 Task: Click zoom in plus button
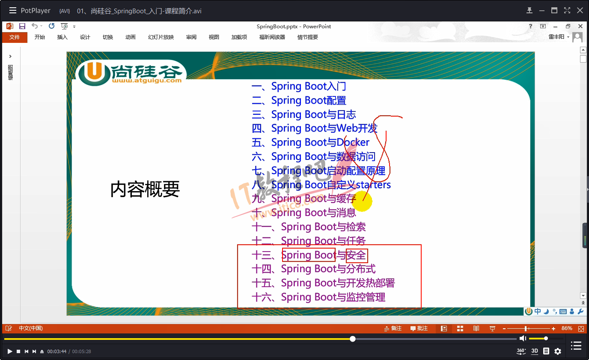pos(553,329)
